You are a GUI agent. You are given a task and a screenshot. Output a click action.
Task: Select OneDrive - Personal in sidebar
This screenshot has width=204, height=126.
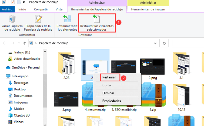(23, 68)
